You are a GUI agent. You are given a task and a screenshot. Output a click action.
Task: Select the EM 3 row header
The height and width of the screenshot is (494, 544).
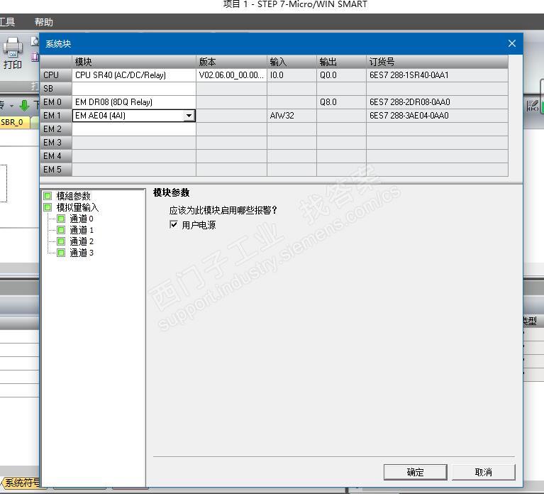tap(56, 143)
